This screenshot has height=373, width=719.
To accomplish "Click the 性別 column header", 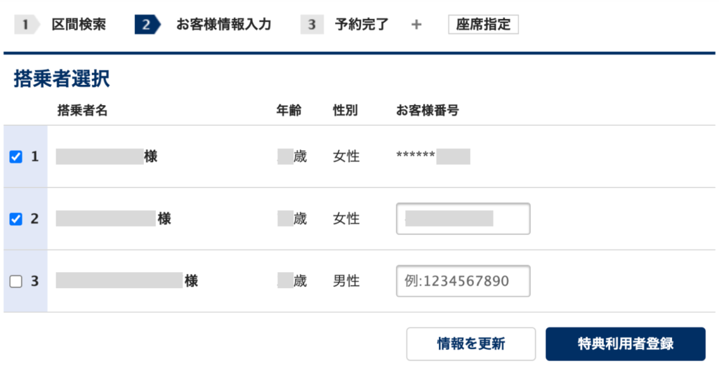I will [345, 110].
